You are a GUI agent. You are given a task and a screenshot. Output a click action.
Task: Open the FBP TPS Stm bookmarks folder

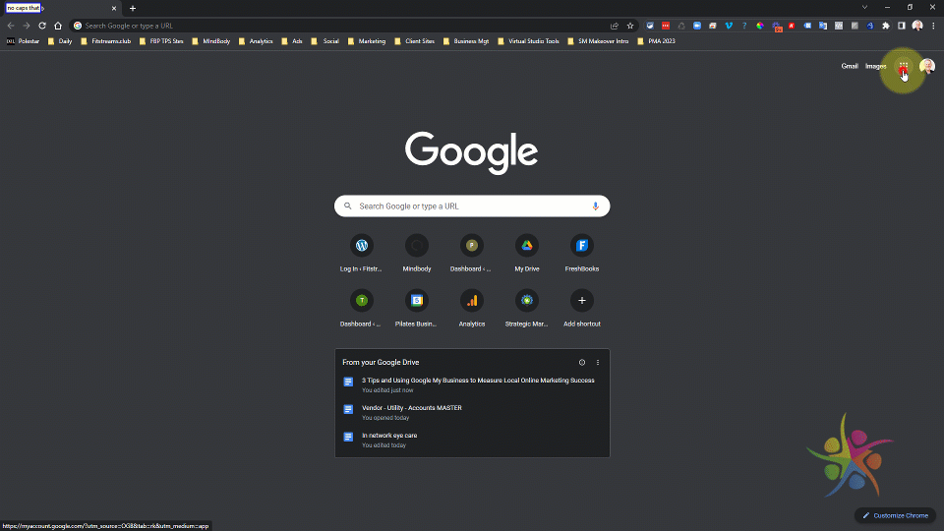pos(160,41)
